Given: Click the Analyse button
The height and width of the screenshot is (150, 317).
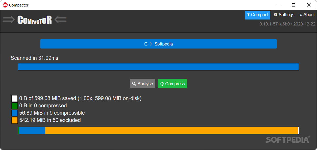Looking at the screenshot, I should (142, 84).
